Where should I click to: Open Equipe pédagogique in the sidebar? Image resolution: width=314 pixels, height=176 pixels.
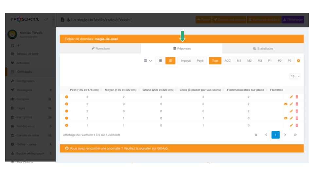point(30,153)
